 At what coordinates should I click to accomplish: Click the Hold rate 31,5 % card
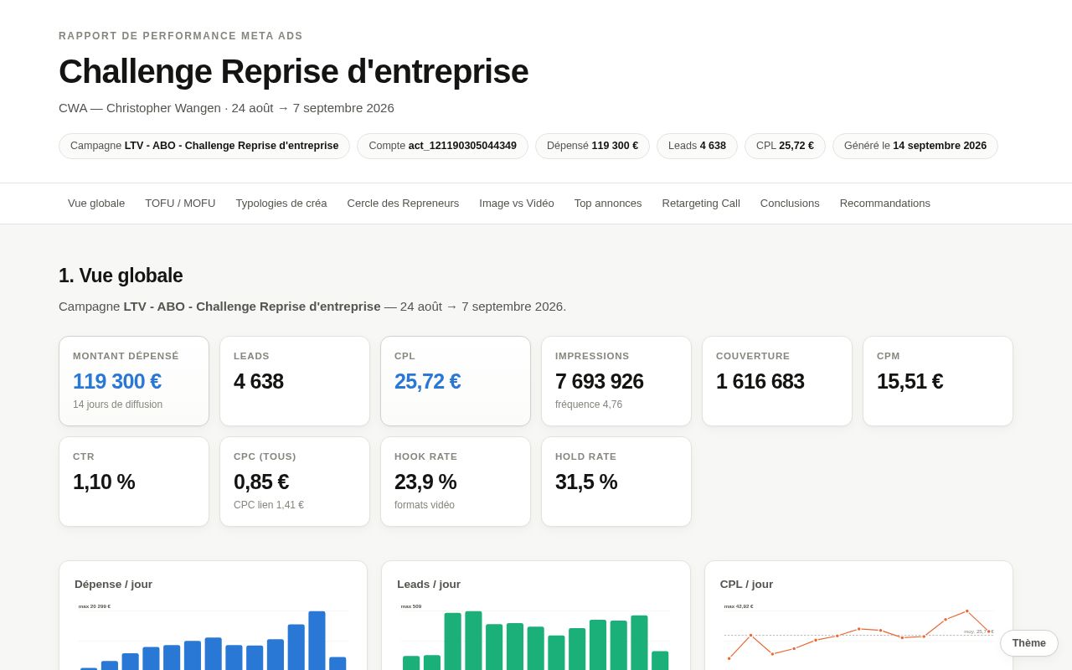tap(616, 482)
